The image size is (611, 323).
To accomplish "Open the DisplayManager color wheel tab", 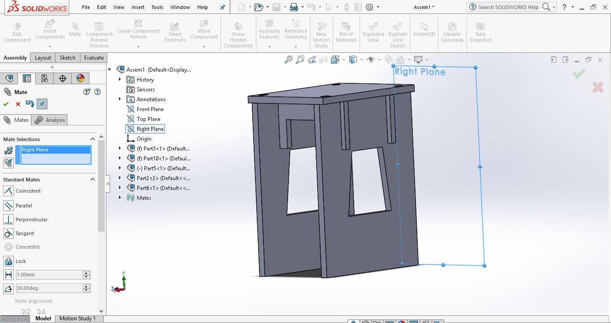I will click(x=81, y=78).
